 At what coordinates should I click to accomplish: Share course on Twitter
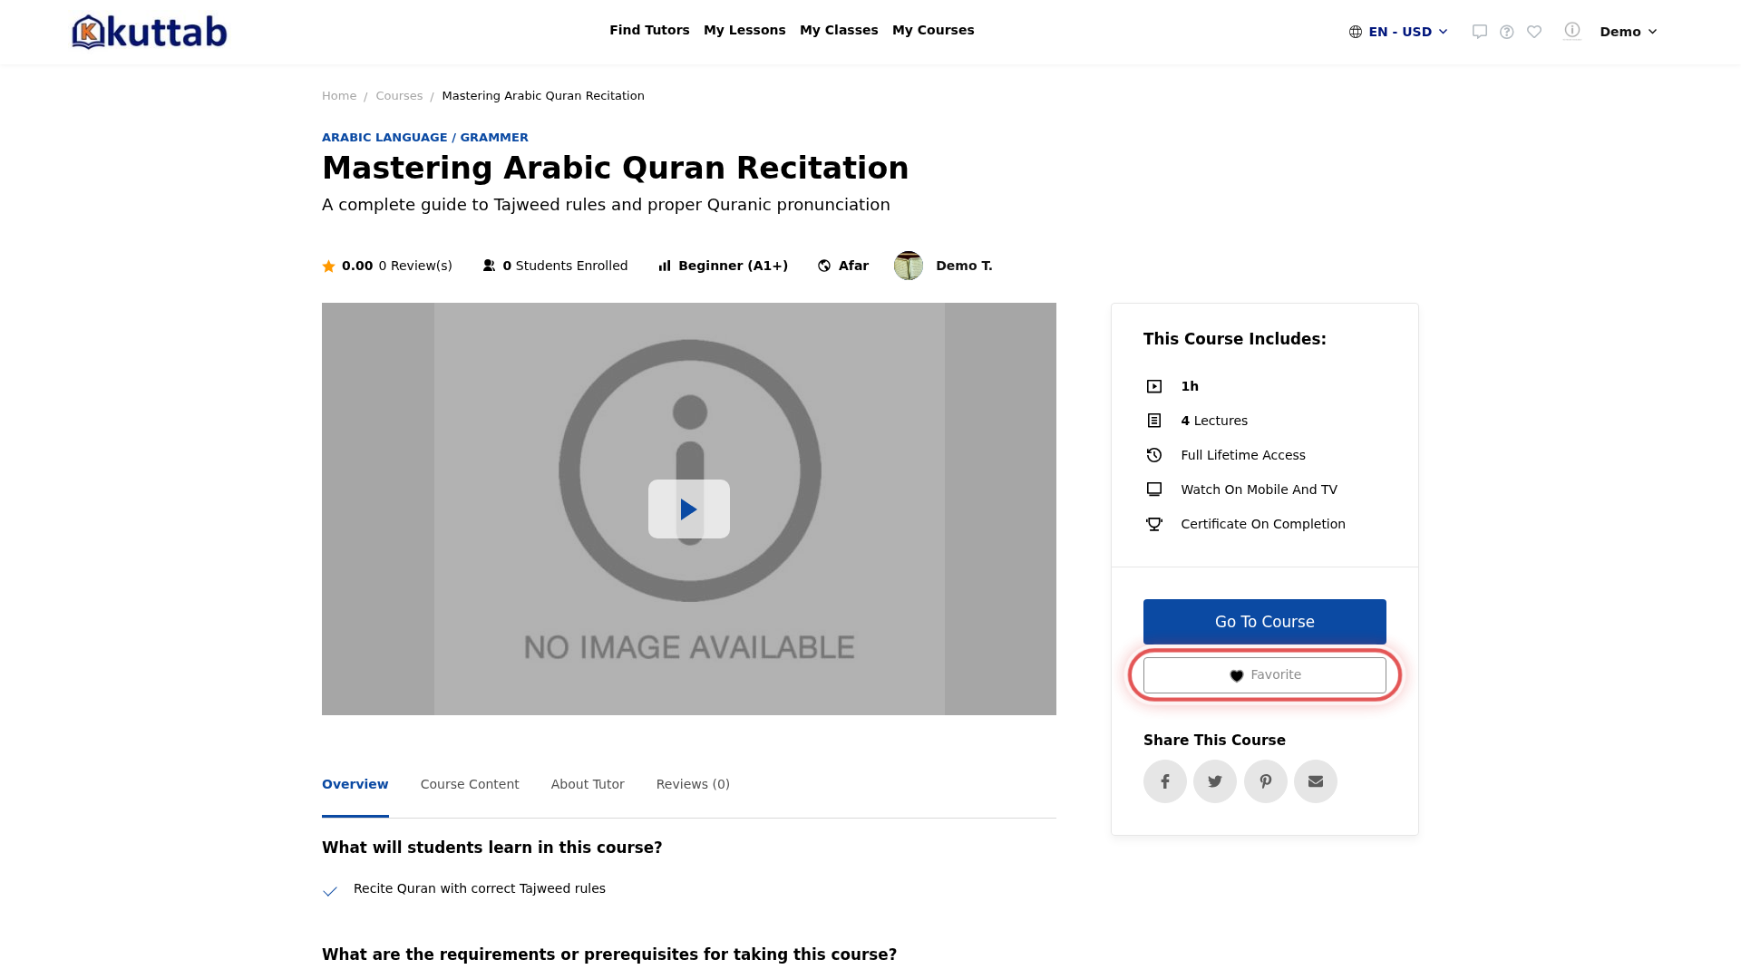pyautogui.click(x=1215, y=781)
